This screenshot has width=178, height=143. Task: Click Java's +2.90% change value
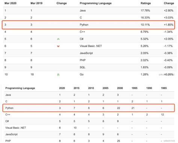[169, 11]
